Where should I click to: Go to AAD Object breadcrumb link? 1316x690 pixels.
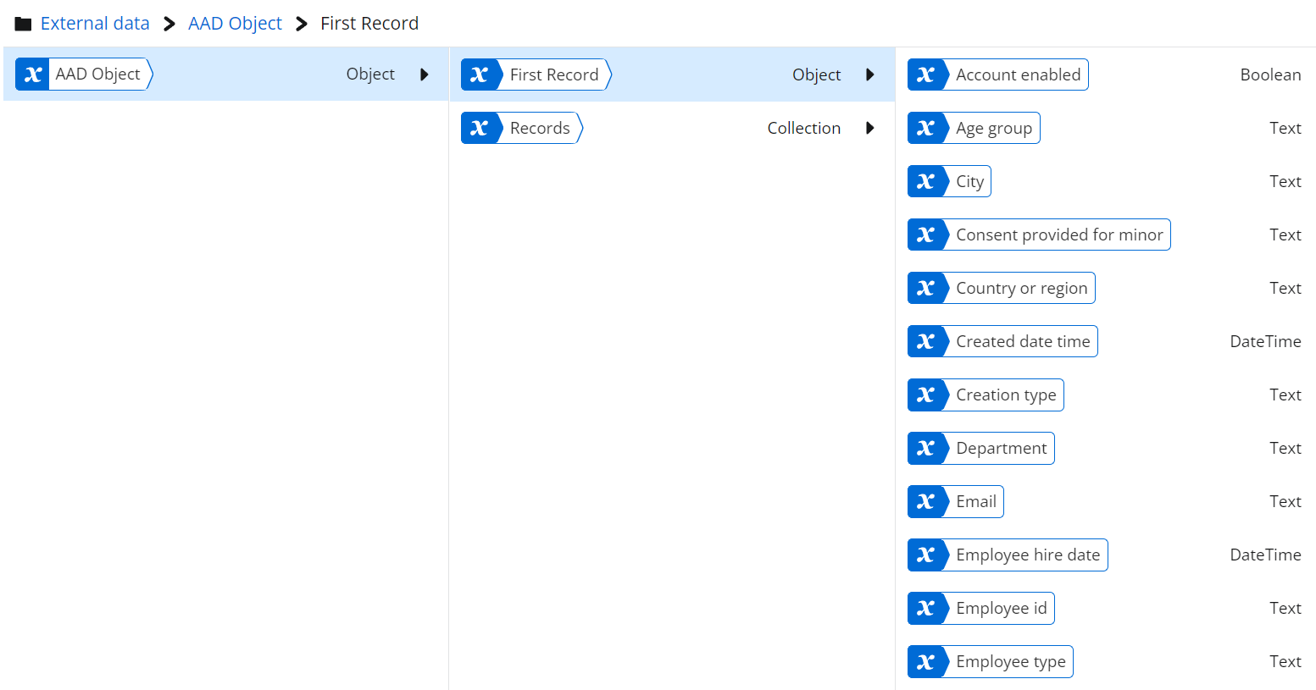click(x=235, y=24)
